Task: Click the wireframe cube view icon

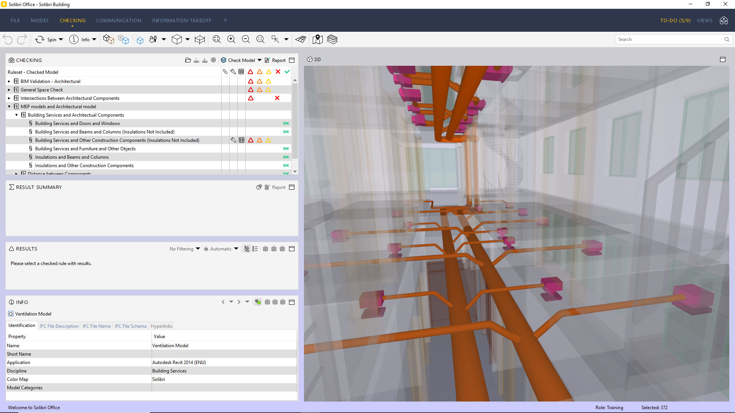Action: (x=200, y=39)
